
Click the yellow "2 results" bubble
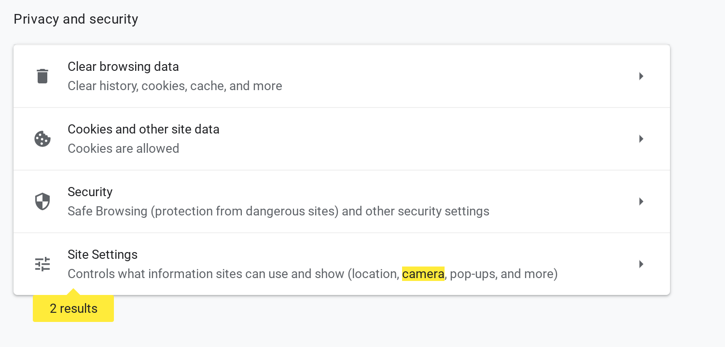click(73, 308)
